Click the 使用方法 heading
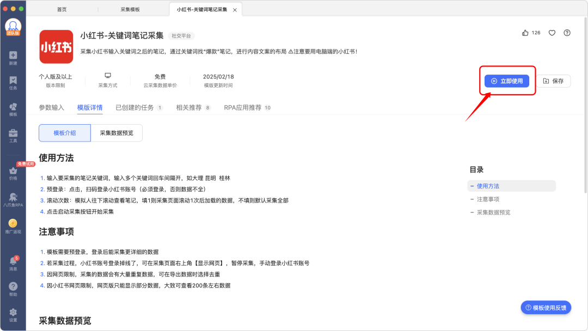 click(x=56, y=158)
